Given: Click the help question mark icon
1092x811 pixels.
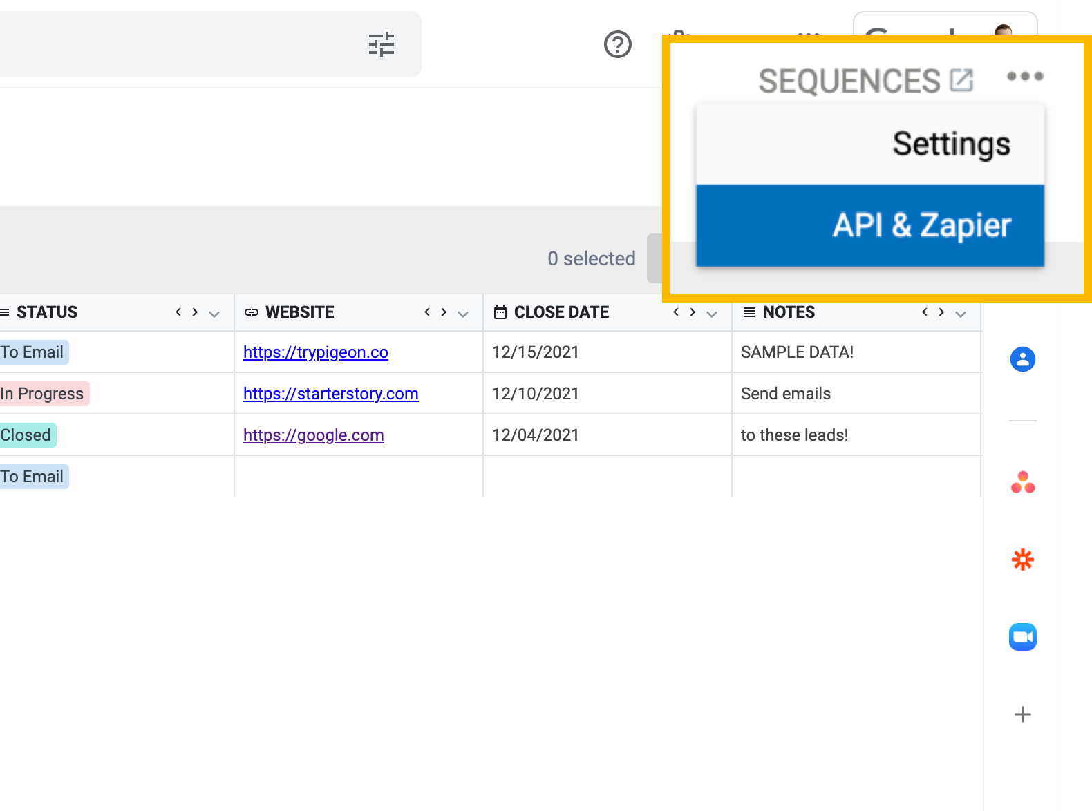Looking at the screenshot, I should pyautogui.click(x=618, y=44).
